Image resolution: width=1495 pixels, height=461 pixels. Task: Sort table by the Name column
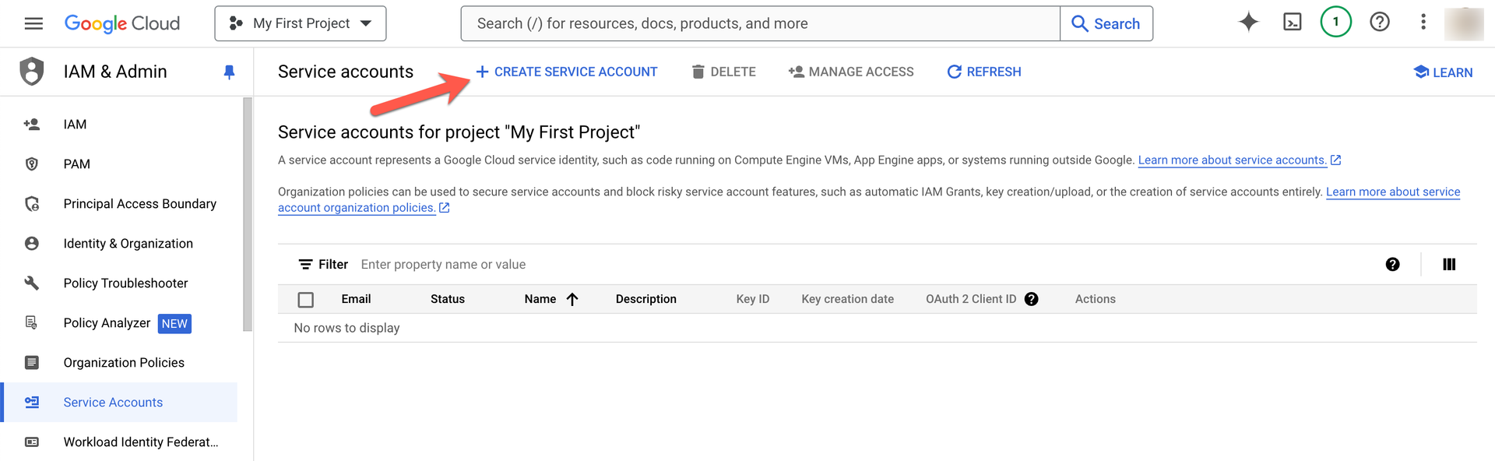pos(540,299)
